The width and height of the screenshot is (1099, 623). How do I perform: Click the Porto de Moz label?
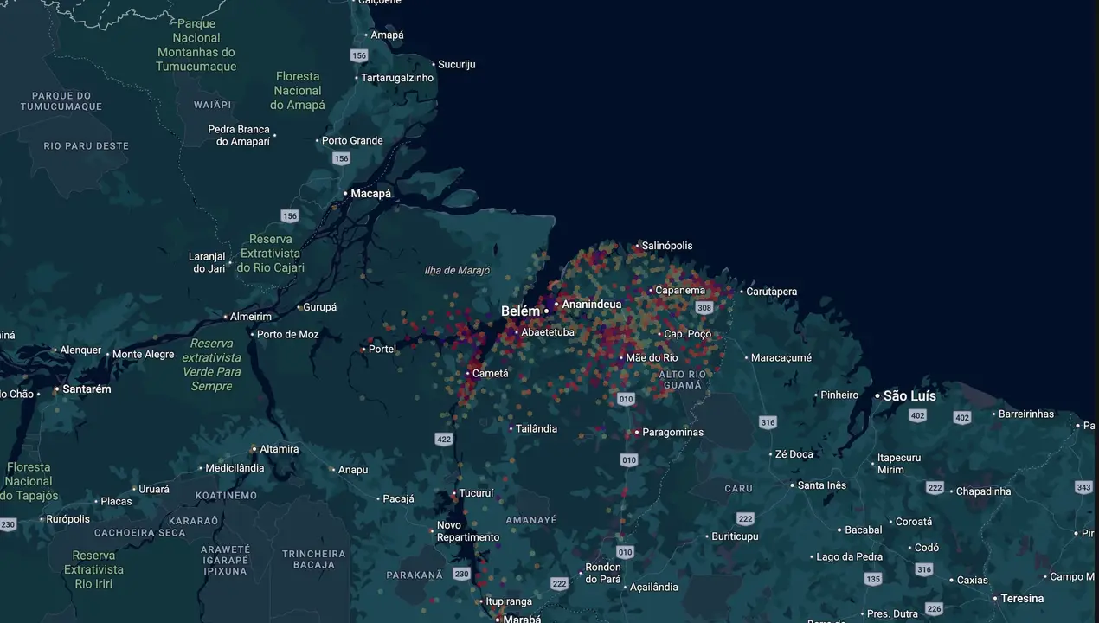[288, 335]
